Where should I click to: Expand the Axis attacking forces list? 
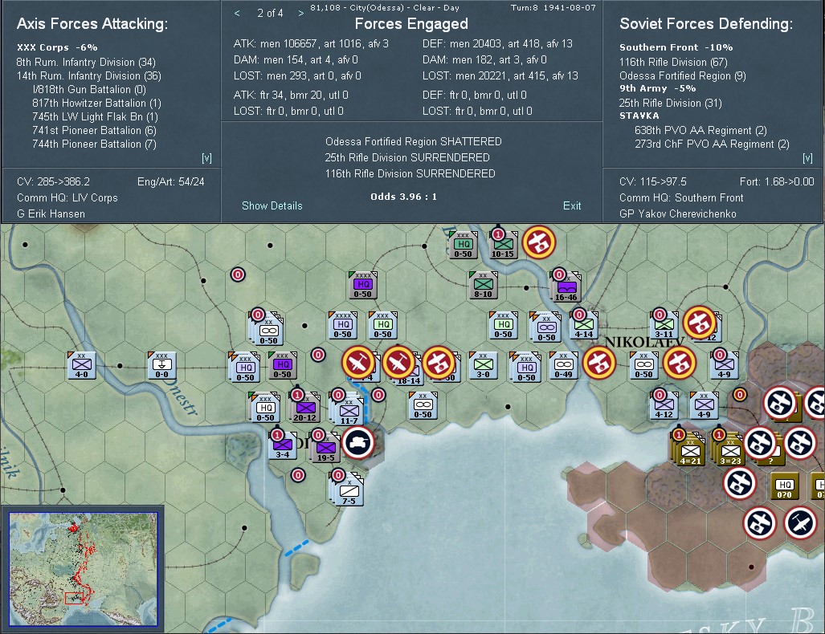[x=206, y=158]
